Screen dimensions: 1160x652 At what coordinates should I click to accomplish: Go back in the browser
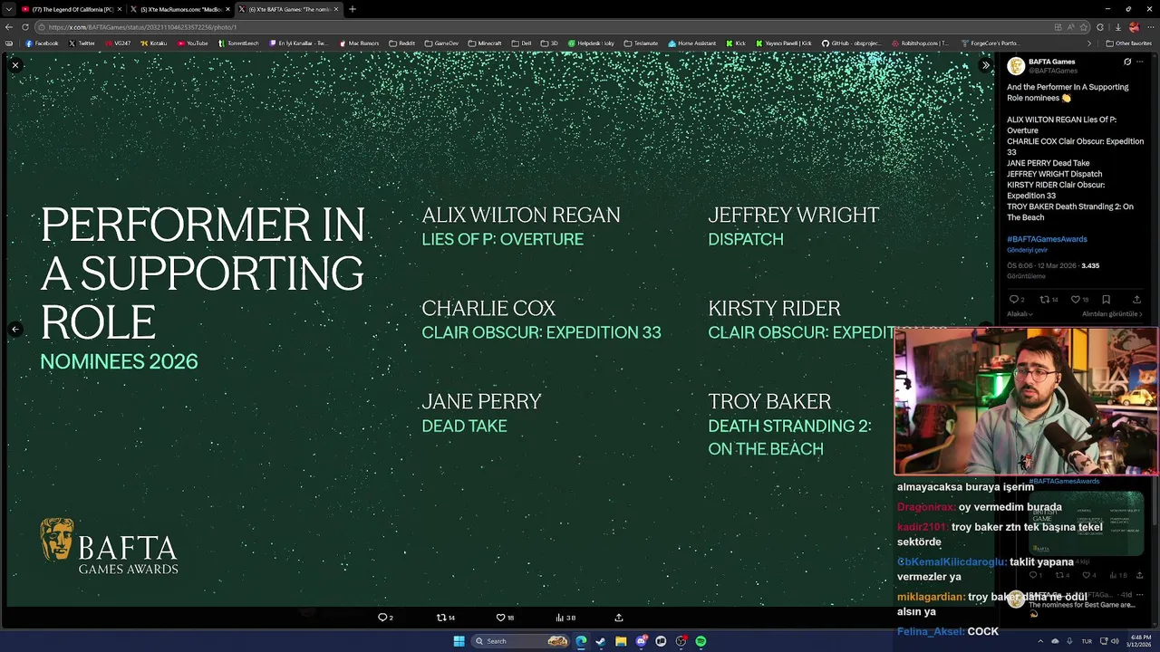pyautogui.click(x=8, y=27)
